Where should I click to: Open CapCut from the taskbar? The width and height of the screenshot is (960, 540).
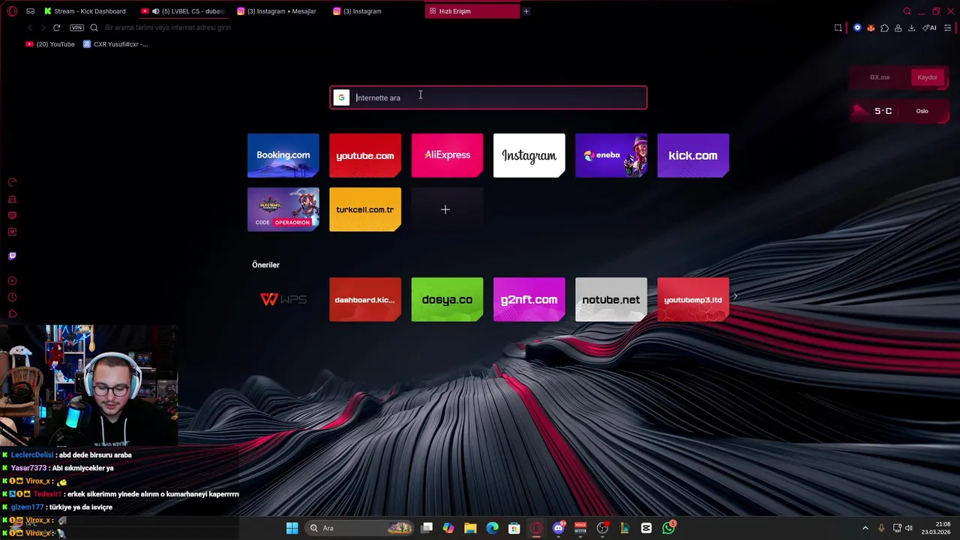(646, 528)
